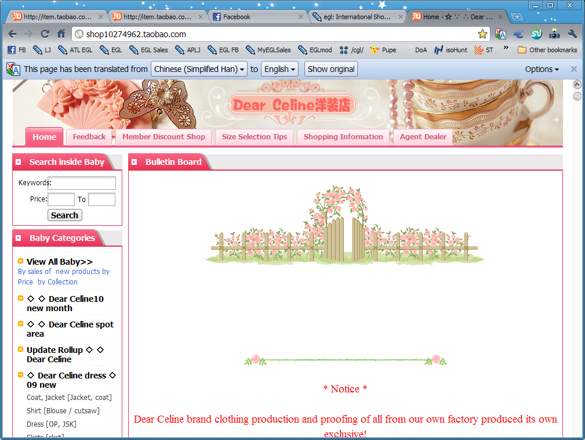Go back using the browser back arrow
The height and width of the screenshot is (440, 585).
click(x=12, y=34)
